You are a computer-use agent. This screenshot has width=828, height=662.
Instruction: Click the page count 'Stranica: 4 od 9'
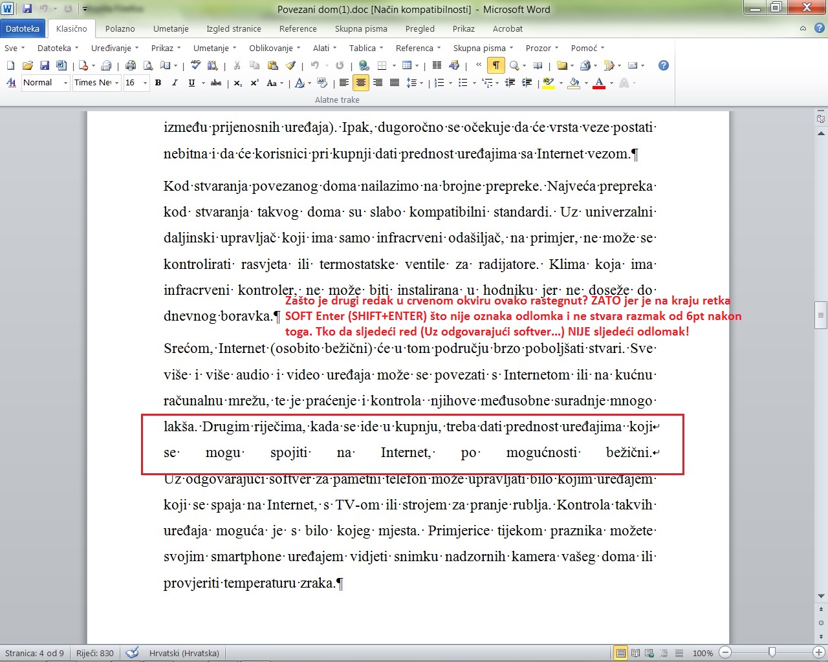(35, 653)
